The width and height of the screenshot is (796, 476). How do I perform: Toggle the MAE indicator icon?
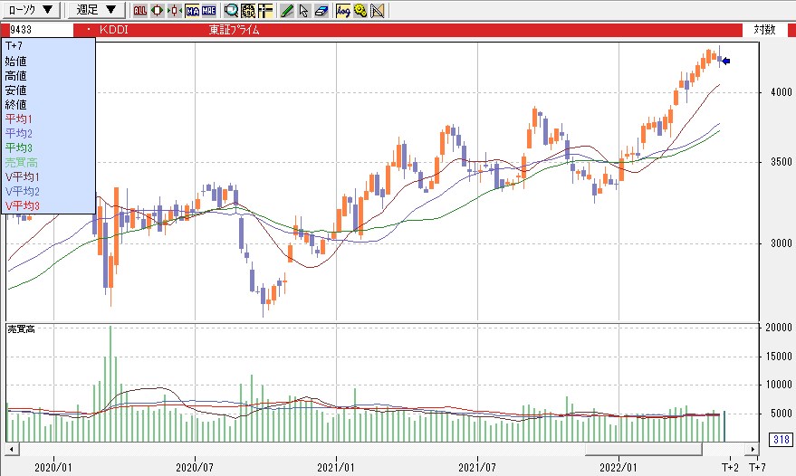[x=208, y=11]
